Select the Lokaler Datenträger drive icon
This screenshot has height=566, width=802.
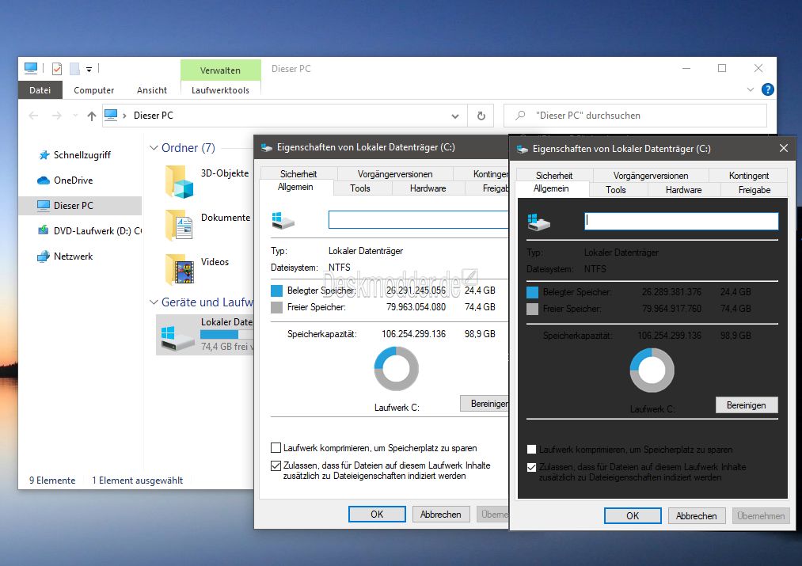pos(177,338)
